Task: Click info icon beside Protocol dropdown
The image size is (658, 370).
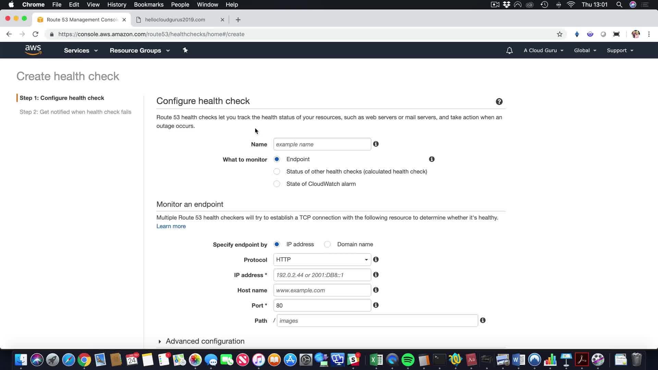Action: coord(376,259)
